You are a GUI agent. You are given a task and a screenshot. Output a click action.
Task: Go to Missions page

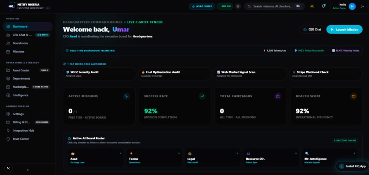tap(28, 52)
